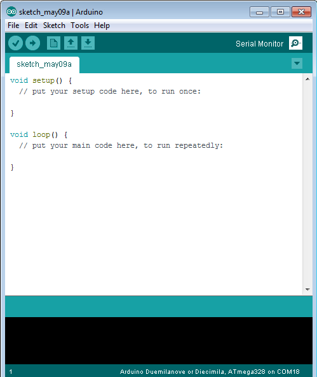317x377 pixels.
Task: Place cursor on the void loop() line
Action: [39, 134]
